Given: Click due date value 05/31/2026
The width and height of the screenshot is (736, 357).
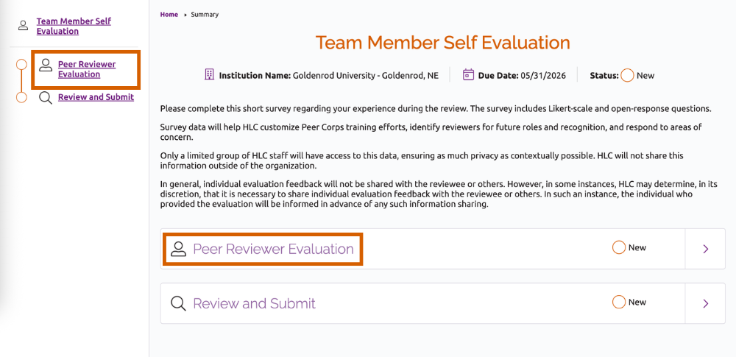Looking at the screenshot, I should (x=543, y=75).
